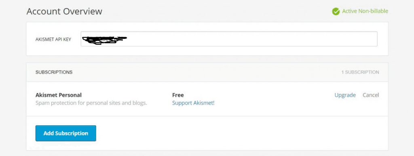Viewport: 414px width, 156px height.
Task: Click the blacked-out API key scribble
Action: pos(105,40)
